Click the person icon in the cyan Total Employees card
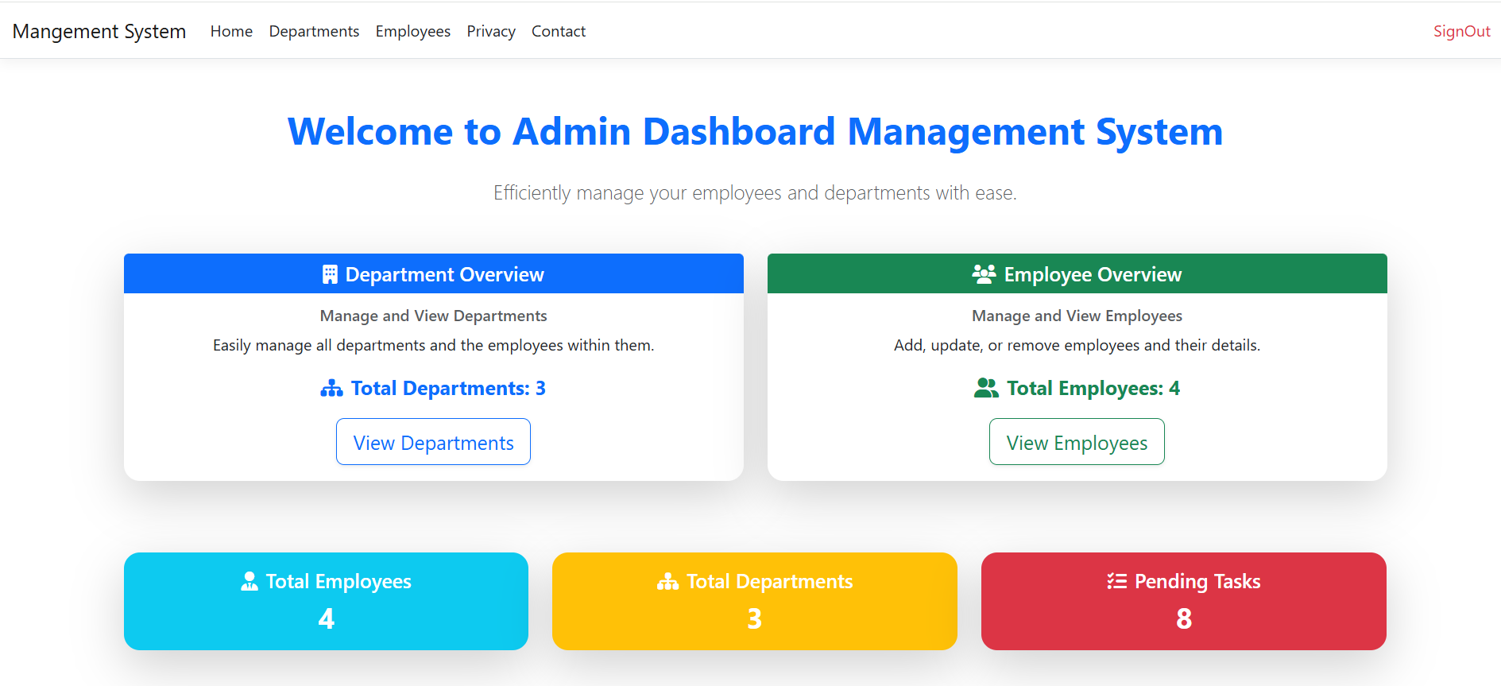Viewport: 1501px width, 686px height. pos(250,582)
